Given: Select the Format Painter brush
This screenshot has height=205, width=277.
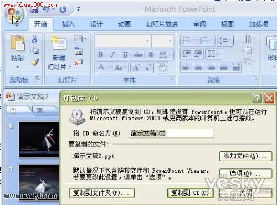Looking at the screenshot, I should [x=35, y=62].
